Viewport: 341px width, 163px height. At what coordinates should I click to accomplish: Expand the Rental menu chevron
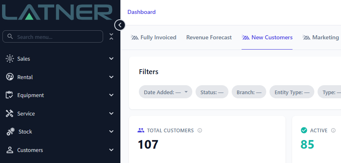pyautogui.click(x=111, y=77)
